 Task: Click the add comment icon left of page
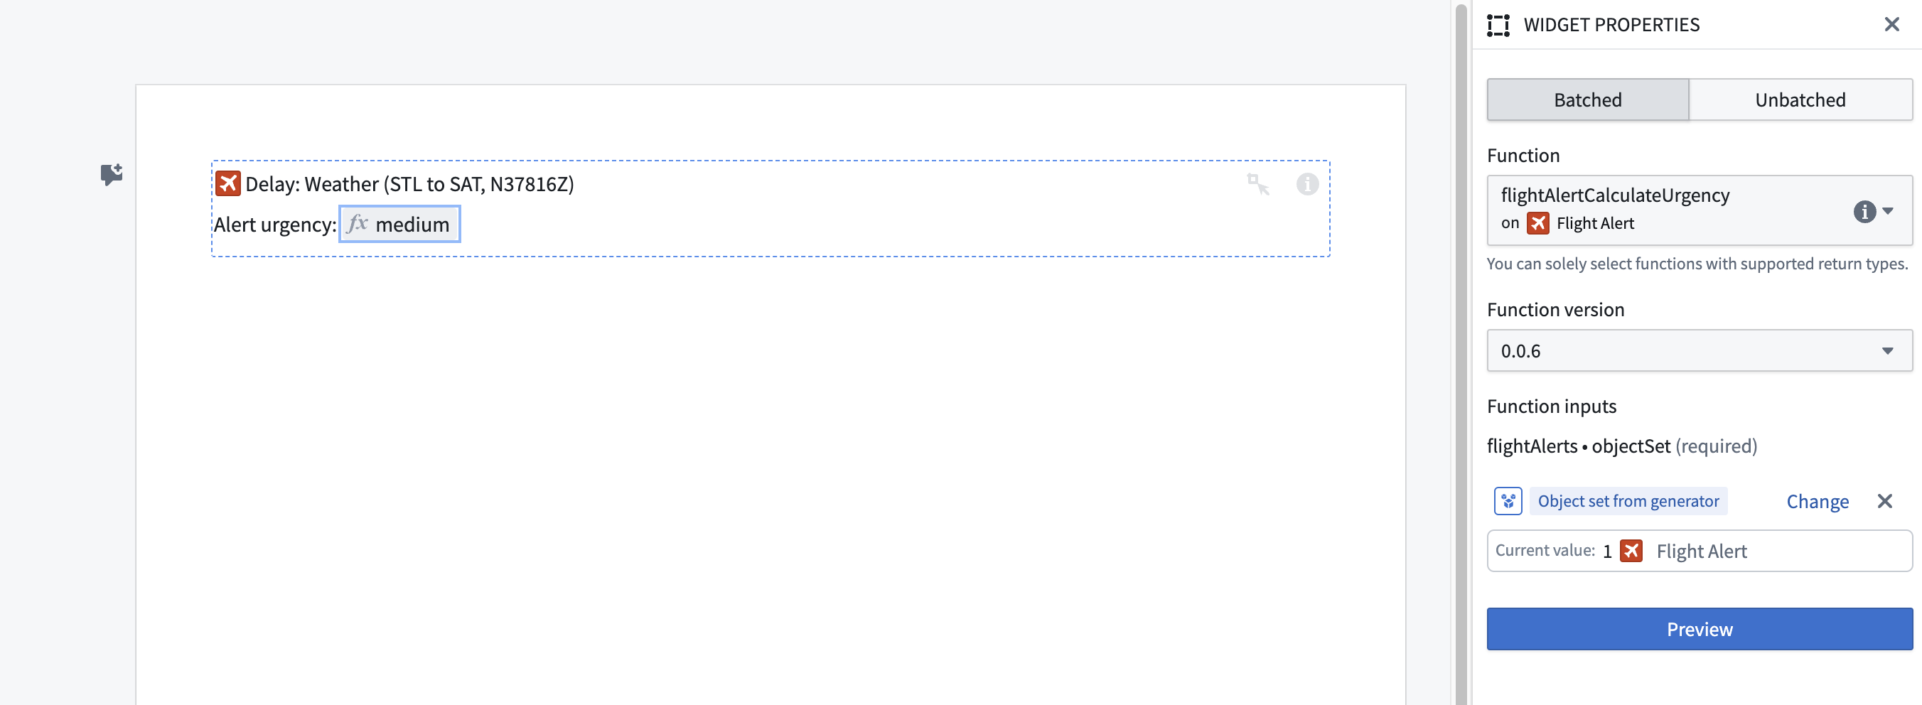pyautogui.click(x=112, y=175)
